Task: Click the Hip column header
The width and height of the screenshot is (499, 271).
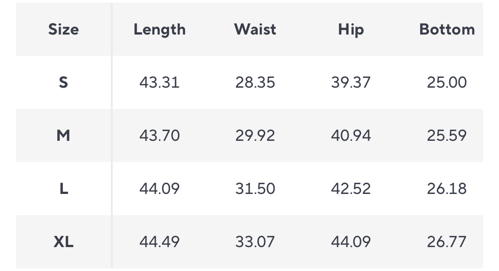Action: [x=351, y=30]
